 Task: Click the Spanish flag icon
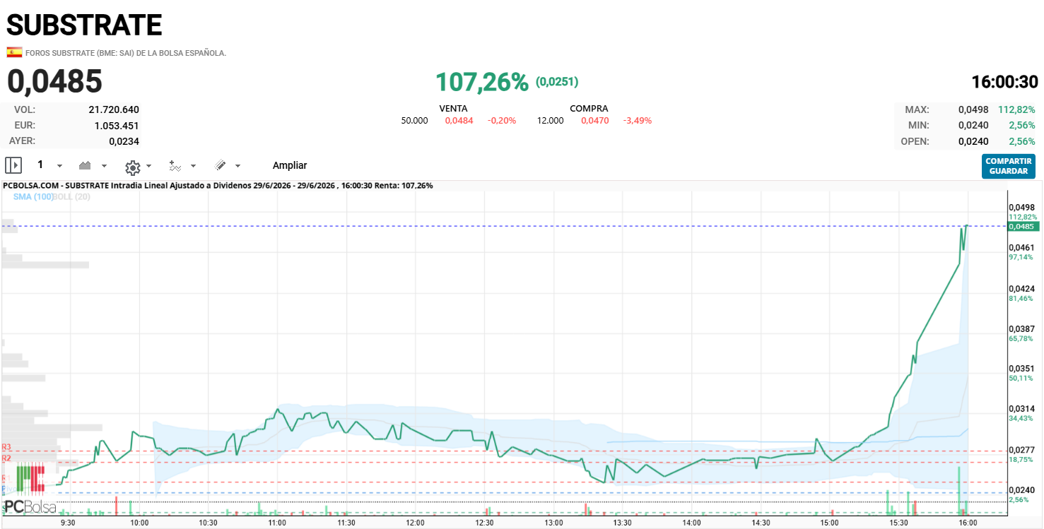14,52
